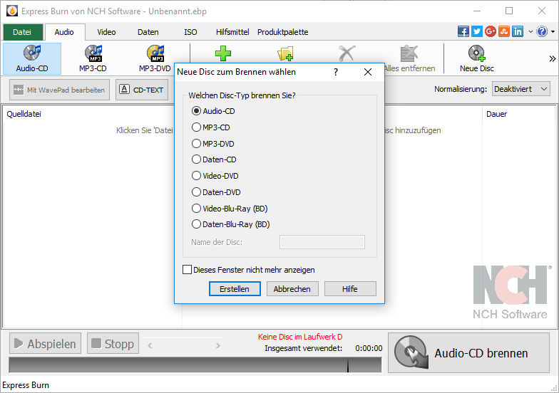This screenshot has height=393, width=559.
Task: Click the Hilfe button in dialog
Action: (x=349, y=289)
